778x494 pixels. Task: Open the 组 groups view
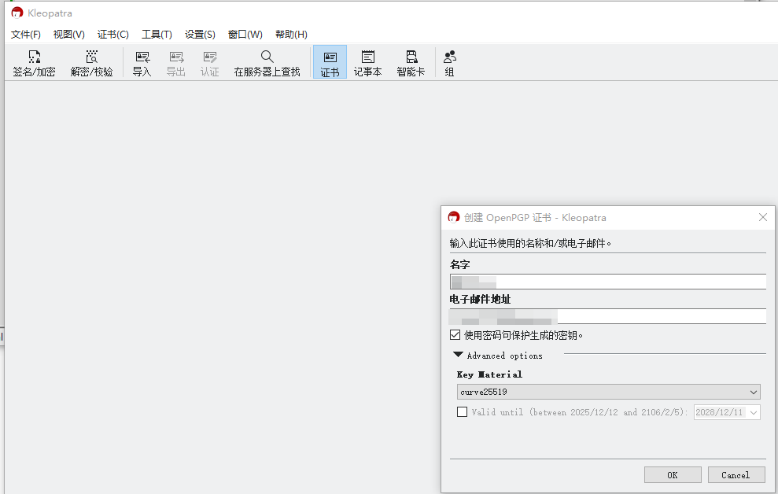pos(449,63)
